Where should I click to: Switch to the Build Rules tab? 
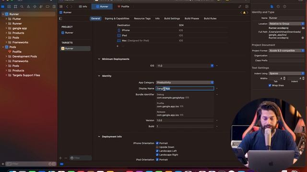(x=210, y=19)
